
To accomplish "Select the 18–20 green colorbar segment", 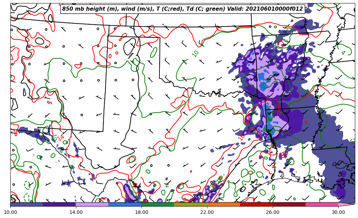I will click(x=158, y=204).
